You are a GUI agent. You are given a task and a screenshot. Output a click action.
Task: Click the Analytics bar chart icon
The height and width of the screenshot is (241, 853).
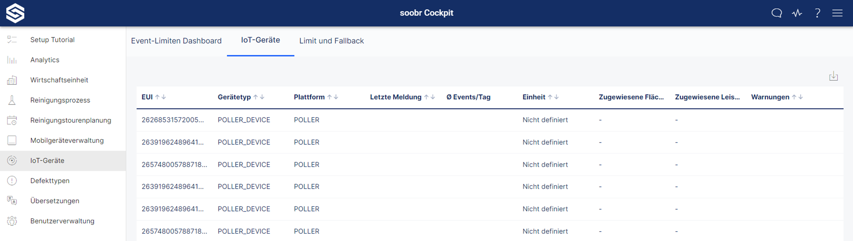12,60
